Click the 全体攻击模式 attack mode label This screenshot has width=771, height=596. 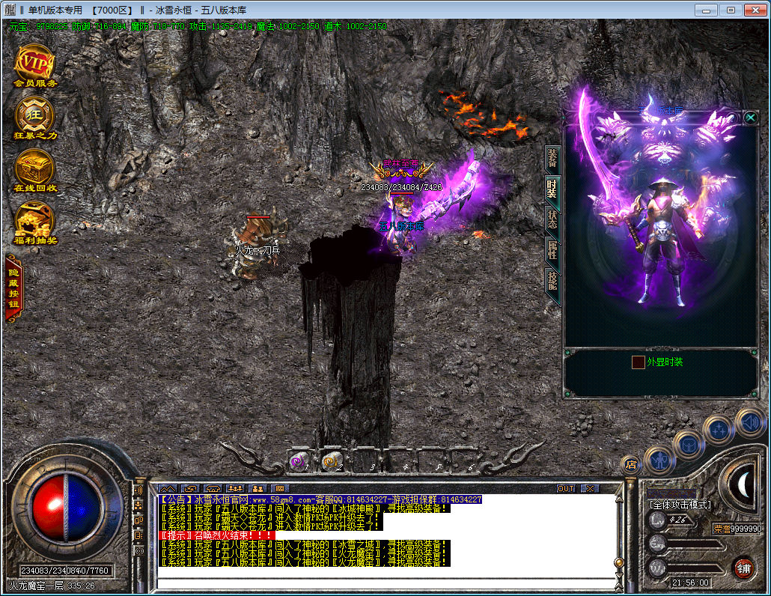point(680,505)
